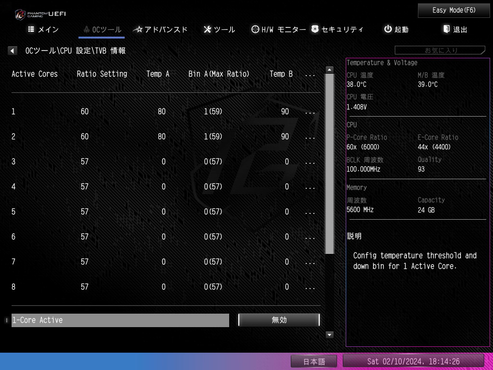Click Temp B value 90 in row 2
Image resolution: width=493 pixels, height=370 pixels.
(285, 136)
